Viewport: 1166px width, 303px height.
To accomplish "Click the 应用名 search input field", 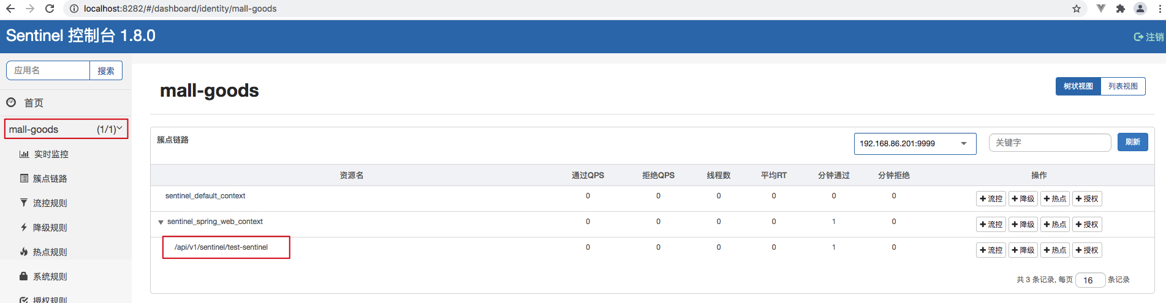I will [48, 70].
